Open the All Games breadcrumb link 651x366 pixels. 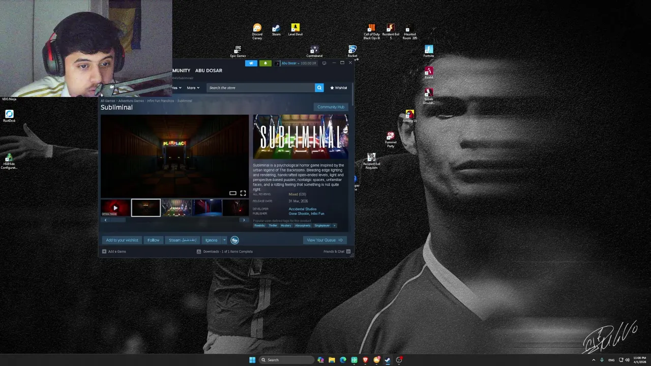point(108,101)
